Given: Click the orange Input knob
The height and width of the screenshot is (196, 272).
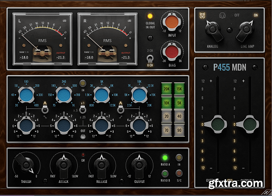Looking at the screenshot, I should 172,22.
